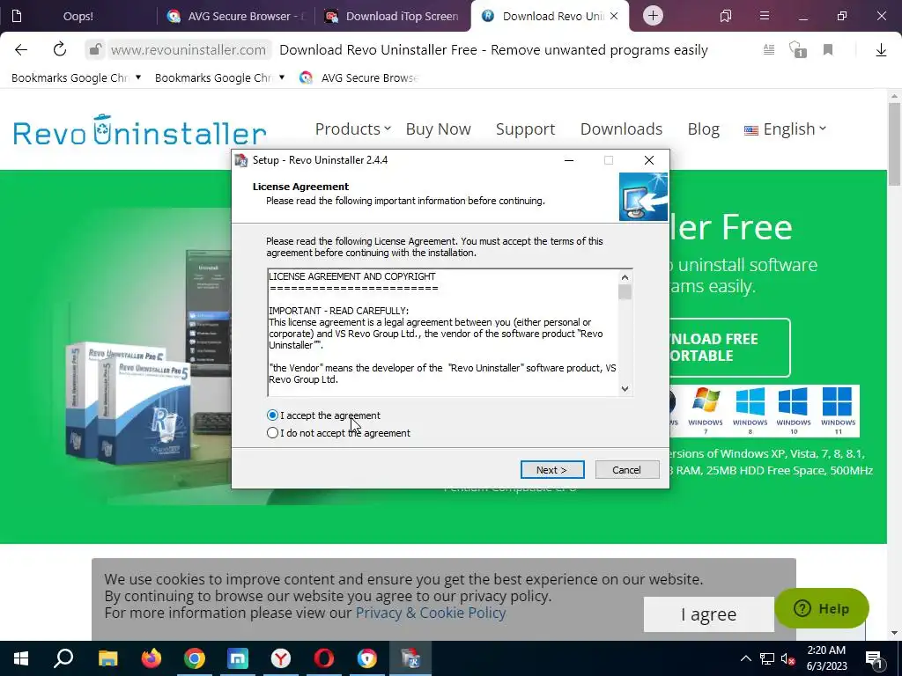The height and width of the screenshot is (676, 902).
Task: Switch to the Download iTop Screen tab
Action: tap(394, 16)
